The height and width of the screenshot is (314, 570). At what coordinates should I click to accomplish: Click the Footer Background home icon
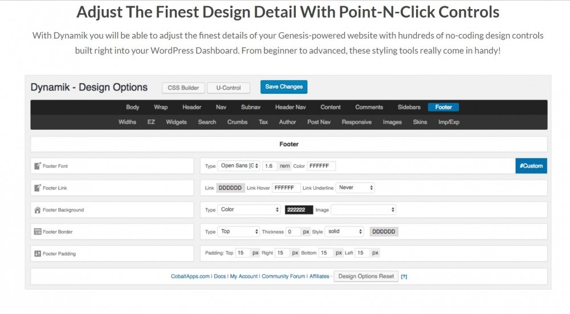38,210
